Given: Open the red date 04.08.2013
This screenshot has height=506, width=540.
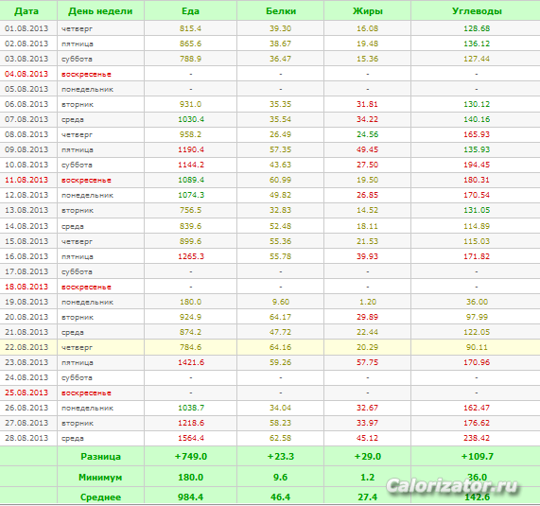Looking at the screenshot, I should pyautogui.click(x=26, y=74).
